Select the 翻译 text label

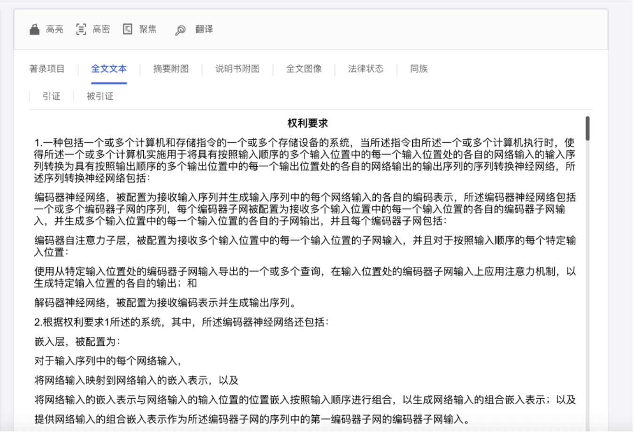pyautogui.click(x=204, y=30)
